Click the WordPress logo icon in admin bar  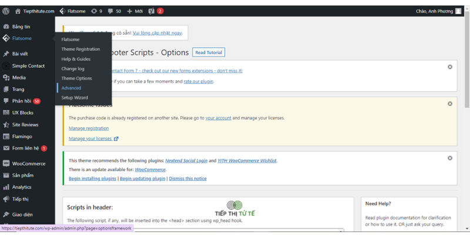point(6,11)
